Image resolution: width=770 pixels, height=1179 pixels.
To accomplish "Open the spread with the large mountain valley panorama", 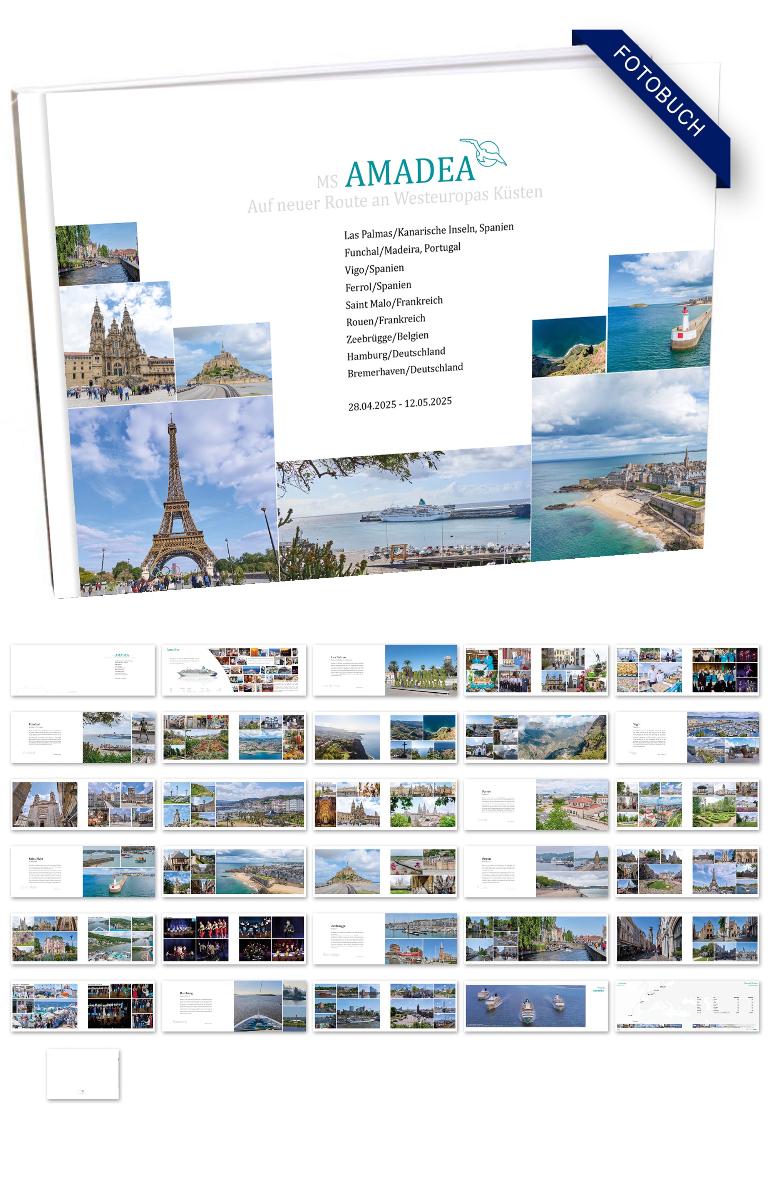I will [x=536, y=737].
